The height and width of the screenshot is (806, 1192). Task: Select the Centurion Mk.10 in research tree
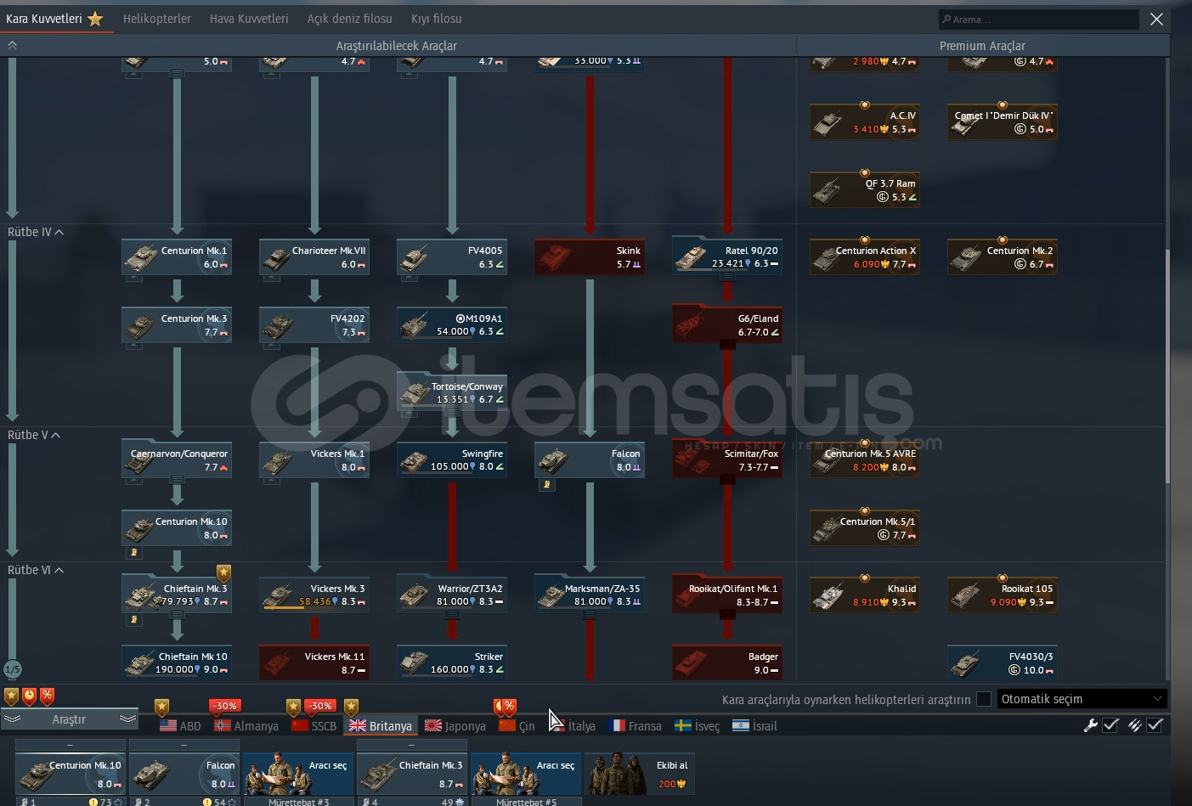(177, 528)
